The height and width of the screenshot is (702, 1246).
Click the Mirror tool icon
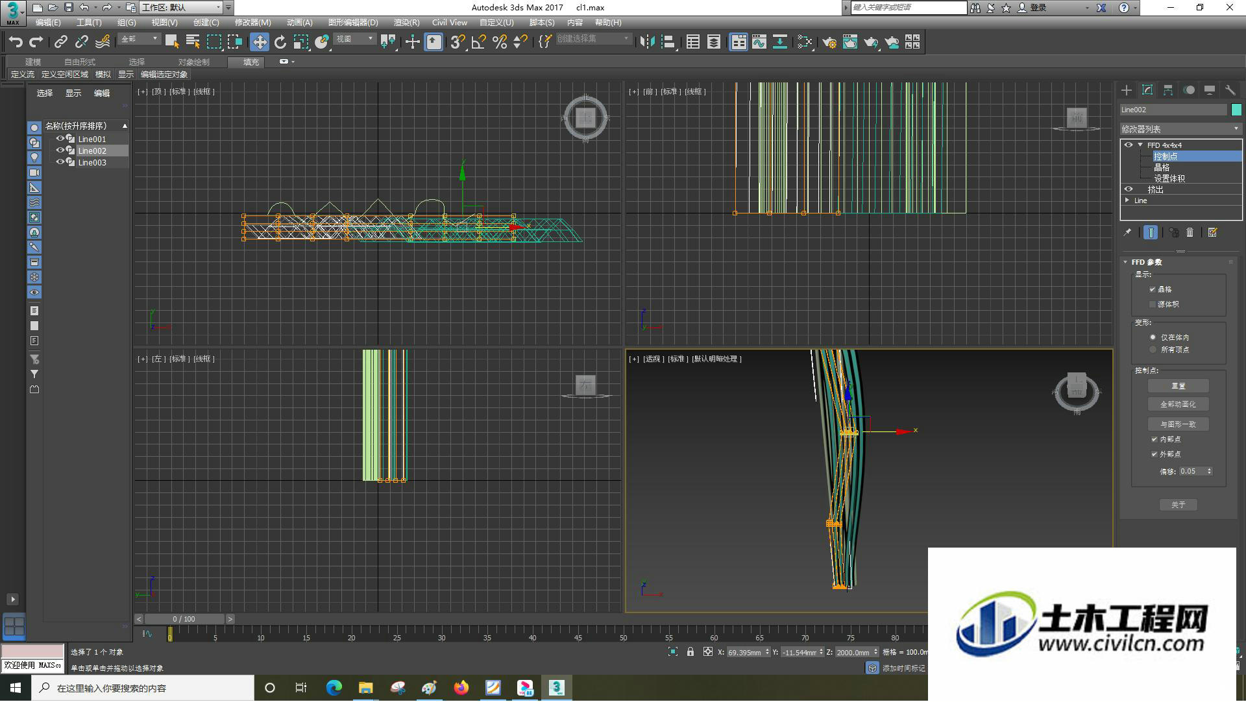(647, 42)
